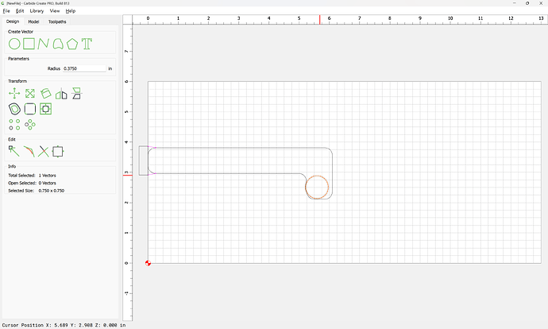Screen dimensions: 548x329
Task: Switch to the Design tab
Action: pos(13,21)
